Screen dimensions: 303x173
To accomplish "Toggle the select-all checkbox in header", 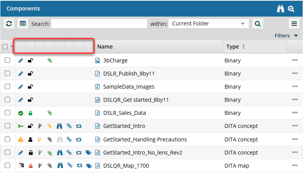I will [5, 47].
